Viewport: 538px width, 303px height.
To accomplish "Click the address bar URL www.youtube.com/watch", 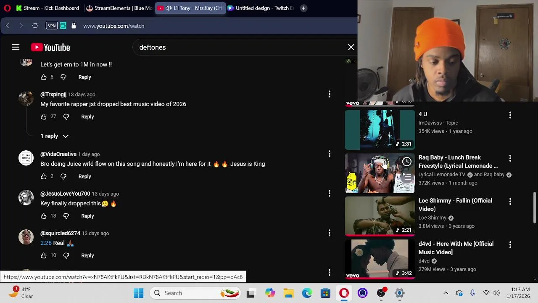I will click(113, 26).
